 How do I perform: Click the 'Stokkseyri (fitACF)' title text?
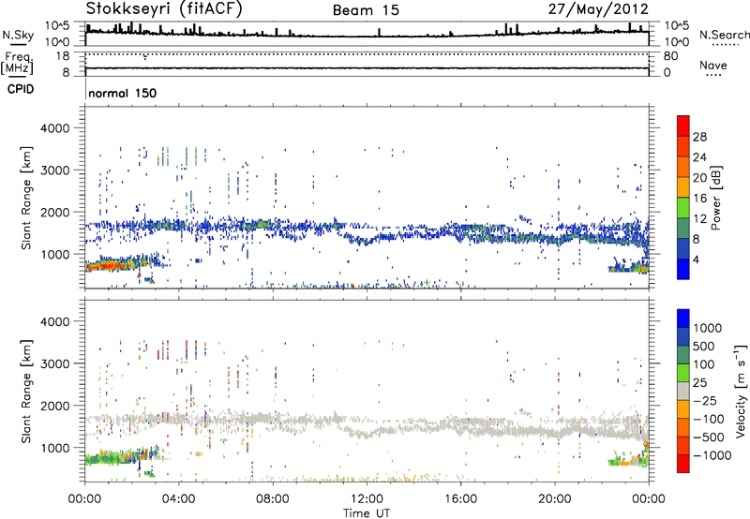pos(164,8)
